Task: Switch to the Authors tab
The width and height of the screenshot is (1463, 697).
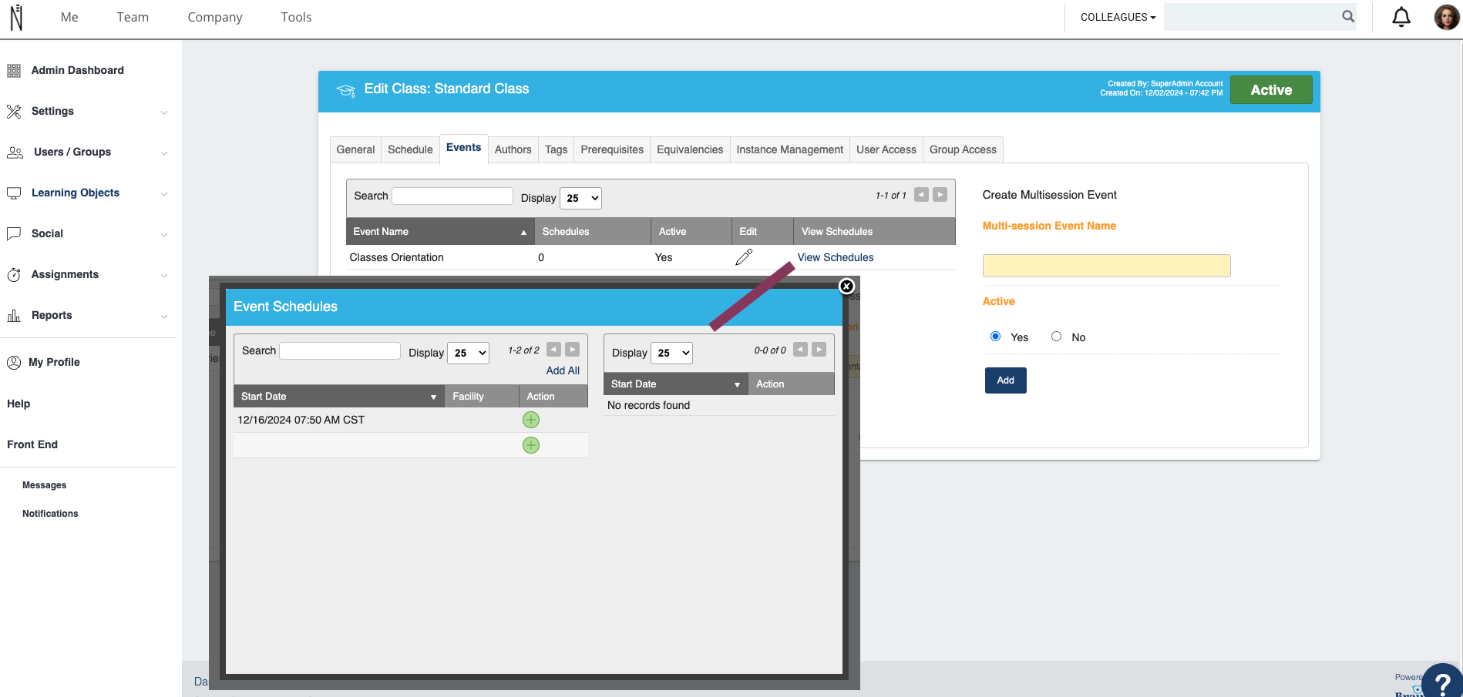Action: [x=513, y=149]
